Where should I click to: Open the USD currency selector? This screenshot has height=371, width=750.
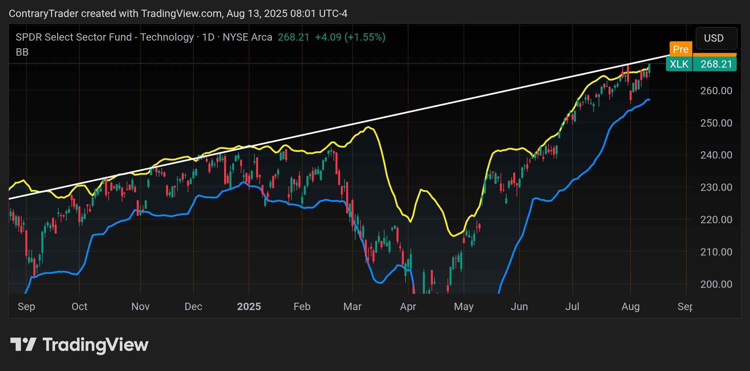716,38
